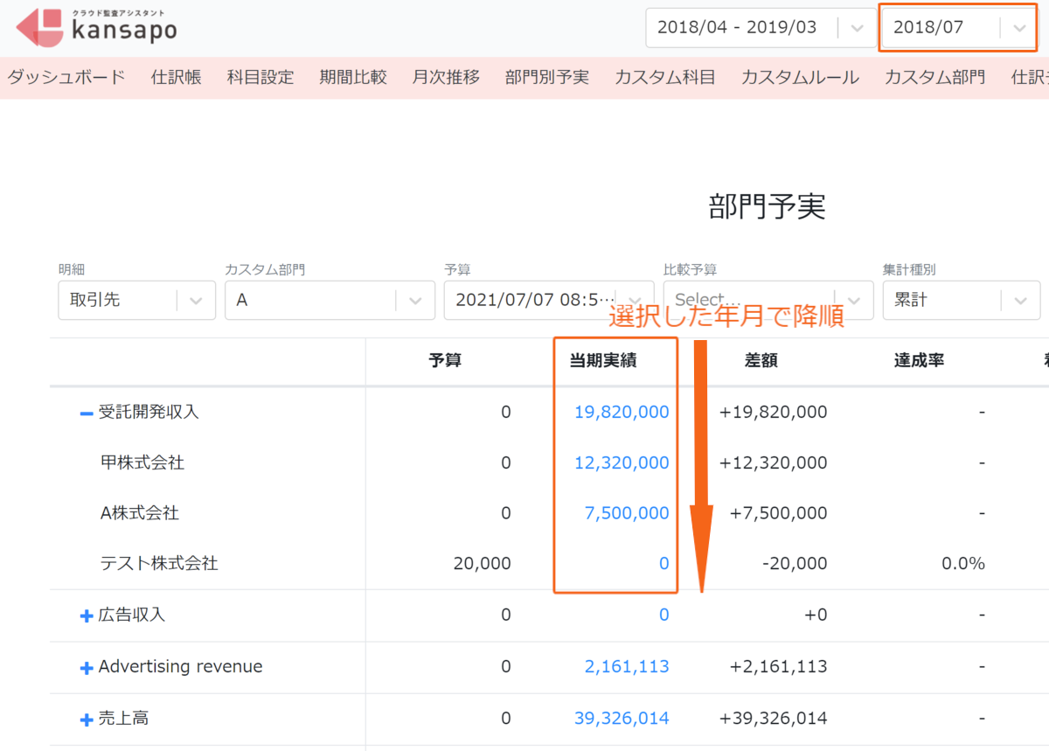Click the 19,820,000 actual amount link
The width and height of the screenshot is (1049, 751).
(x=622, y=412)
